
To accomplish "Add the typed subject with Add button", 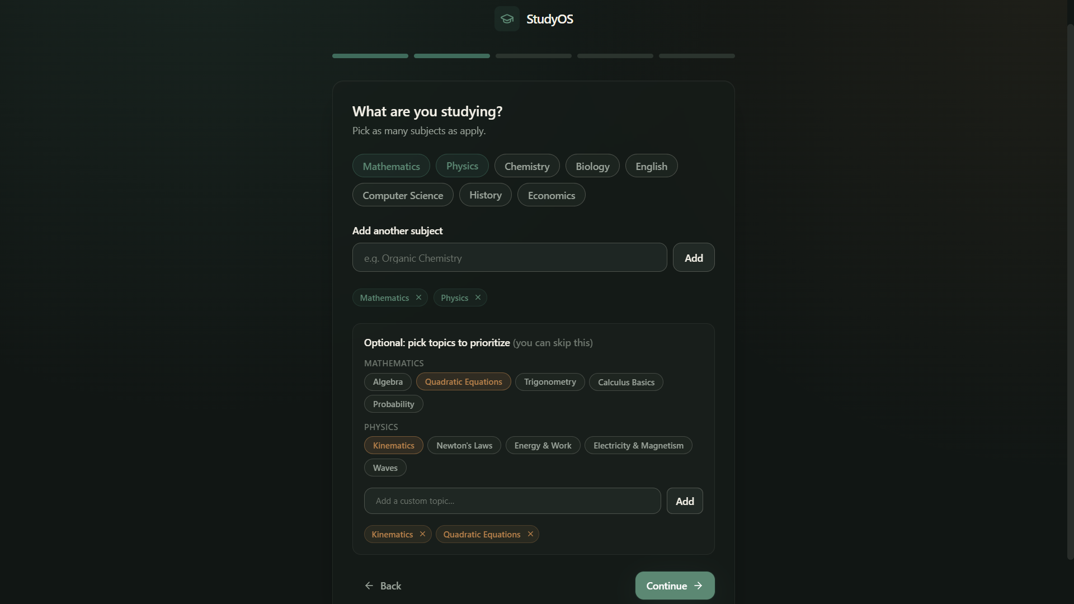I will click(694, 258).
